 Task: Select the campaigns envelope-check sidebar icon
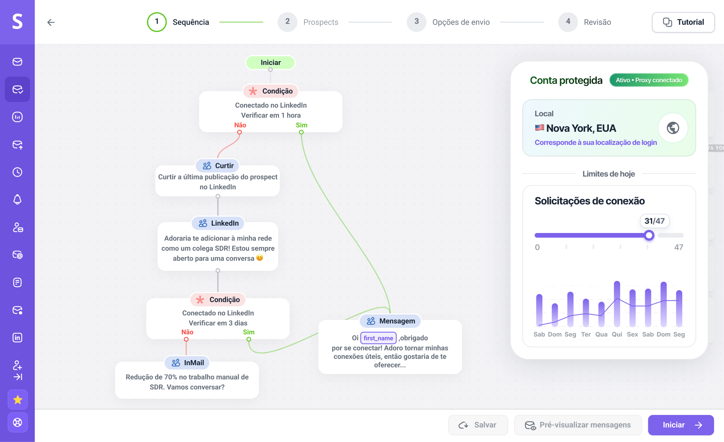click(17, 89)
